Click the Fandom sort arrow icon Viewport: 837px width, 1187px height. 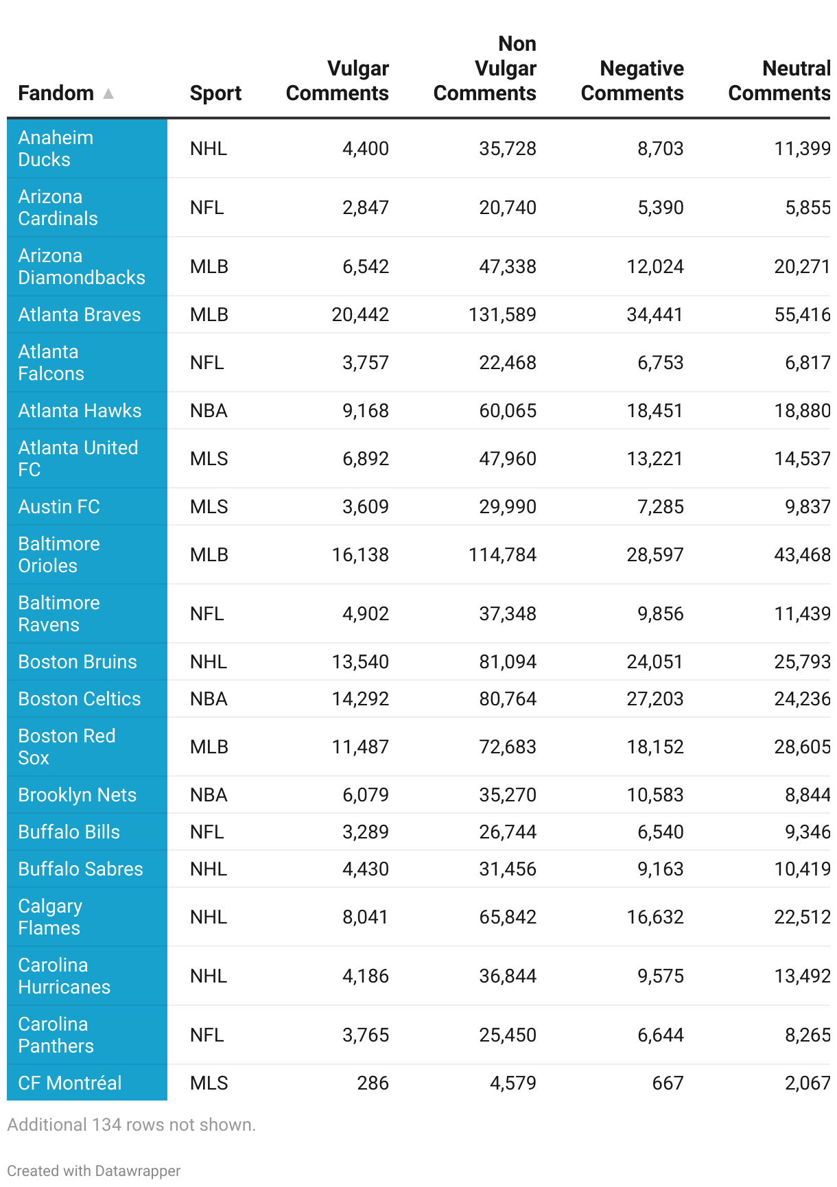pos(108,93)
